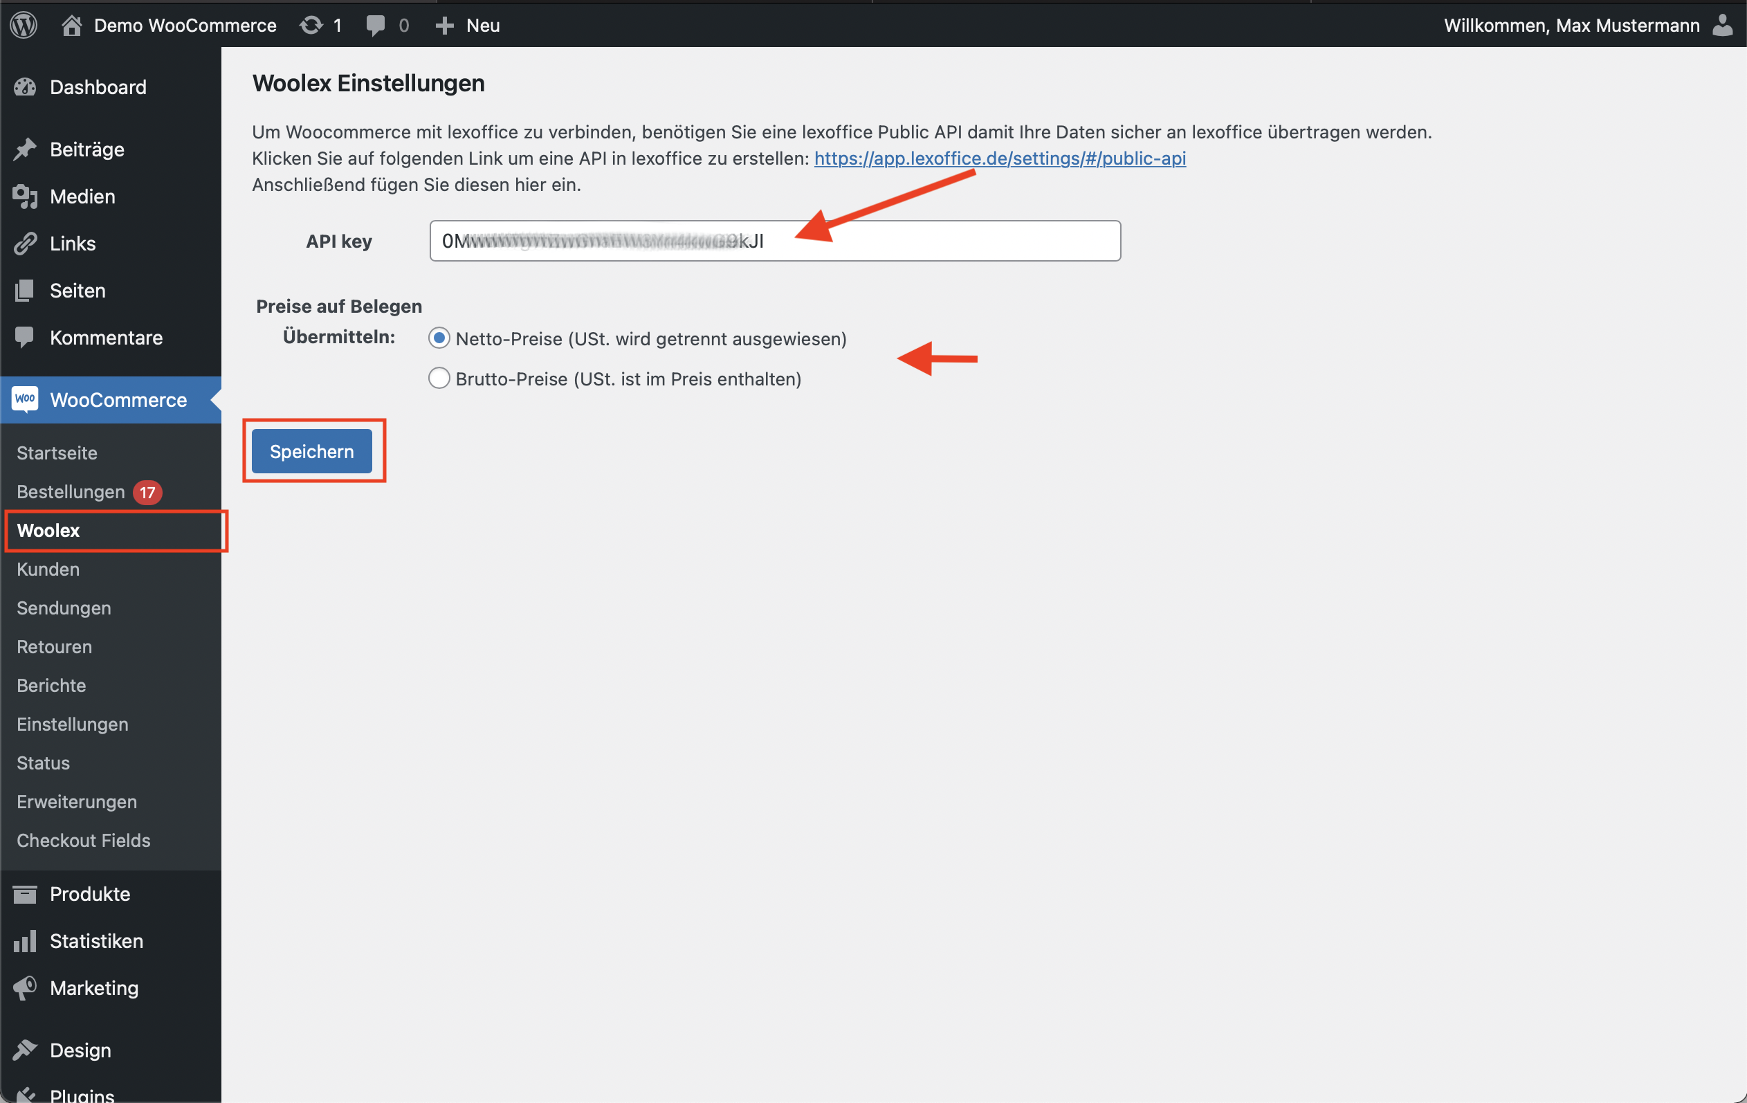Click the Produkte archive box icon

[25, 894]
